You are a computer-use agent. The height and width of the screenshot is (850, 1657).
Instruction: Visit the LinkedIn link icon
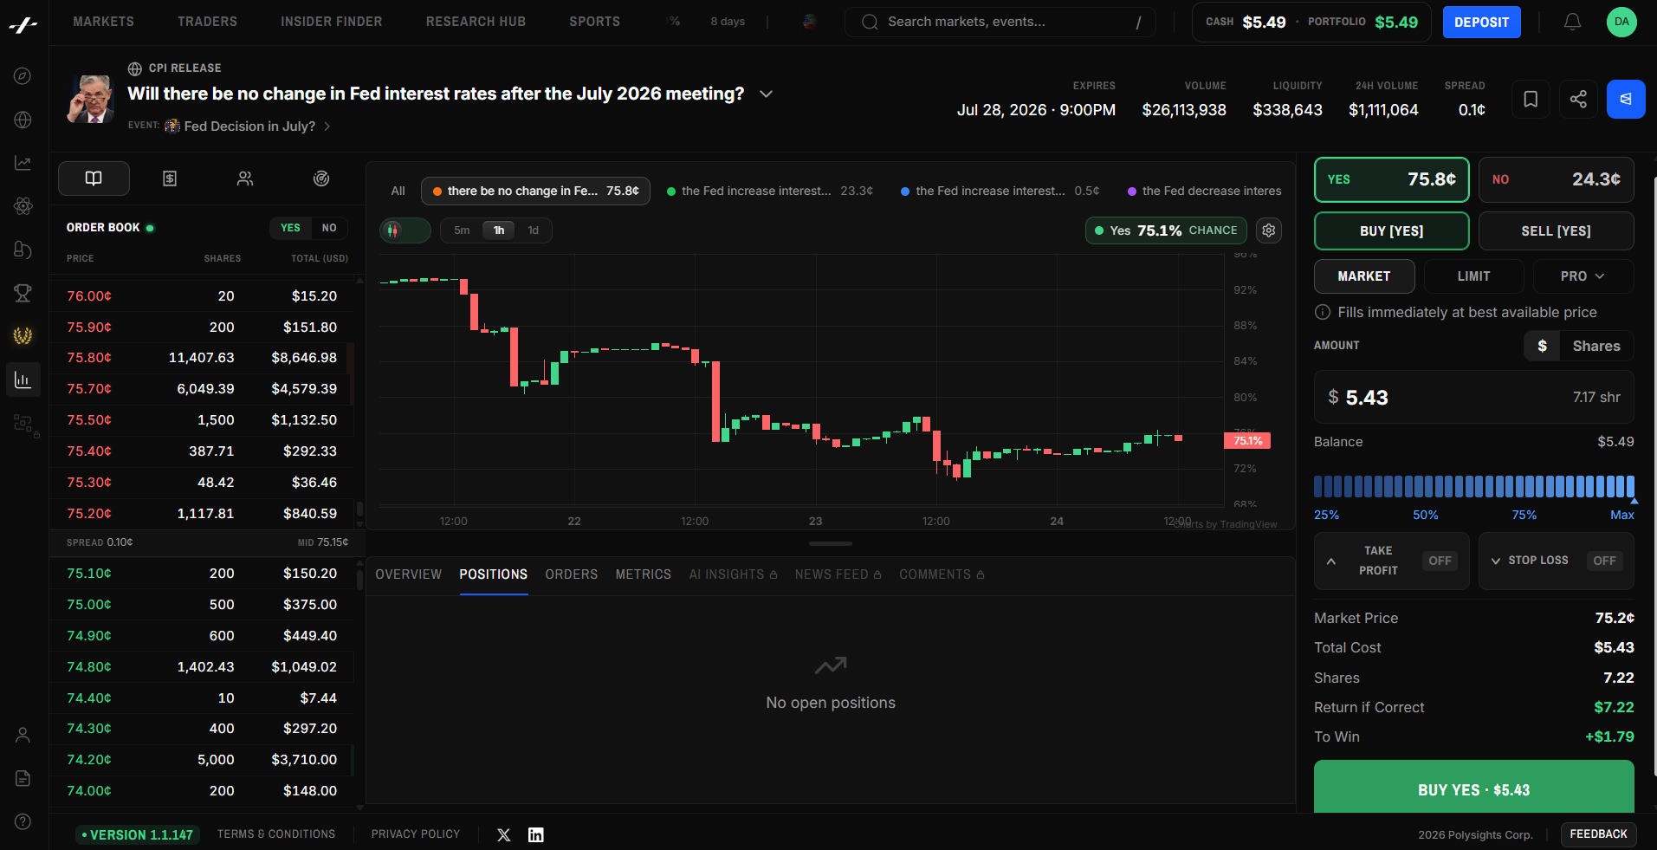(x=536, y=835)
